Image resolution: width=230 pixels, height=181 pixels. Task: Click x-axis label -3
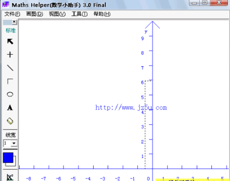(x=103, y=178)
